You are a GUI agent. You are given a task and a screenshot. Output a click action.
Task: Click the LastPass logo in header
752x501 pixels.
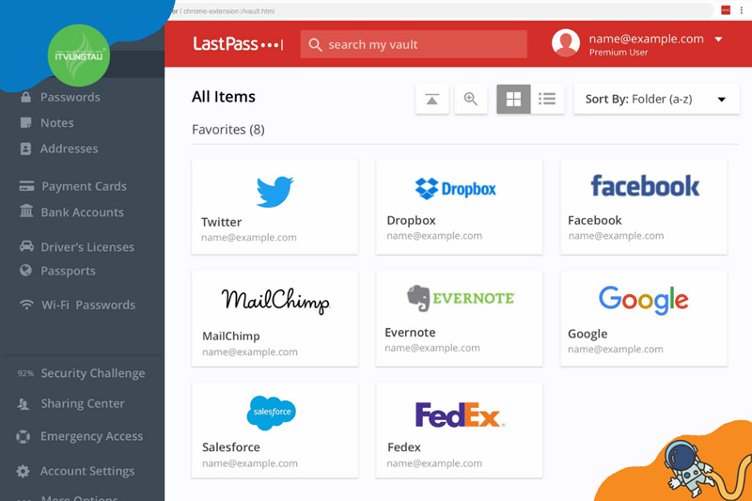tap(239, 44)
